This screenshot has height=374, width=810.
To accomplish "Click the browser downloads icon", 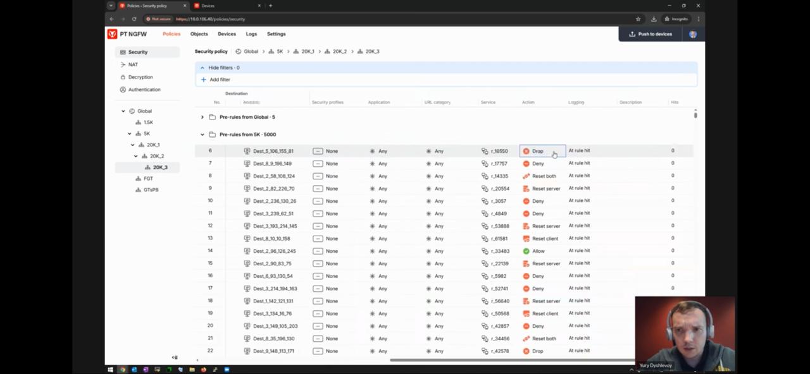I will tap(654, 19).
